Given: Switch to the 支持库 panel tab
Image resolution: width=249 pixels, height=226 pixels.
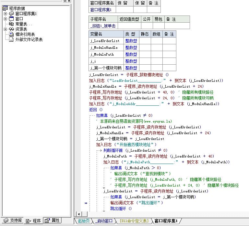Looking at the screenshot, I should pos(13,221).
